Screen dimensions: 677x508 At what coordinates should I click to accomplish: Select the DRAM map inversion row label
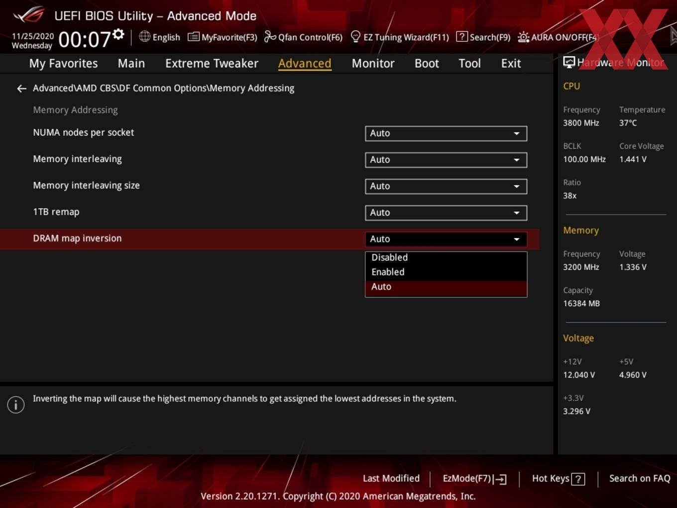point(77,238)
